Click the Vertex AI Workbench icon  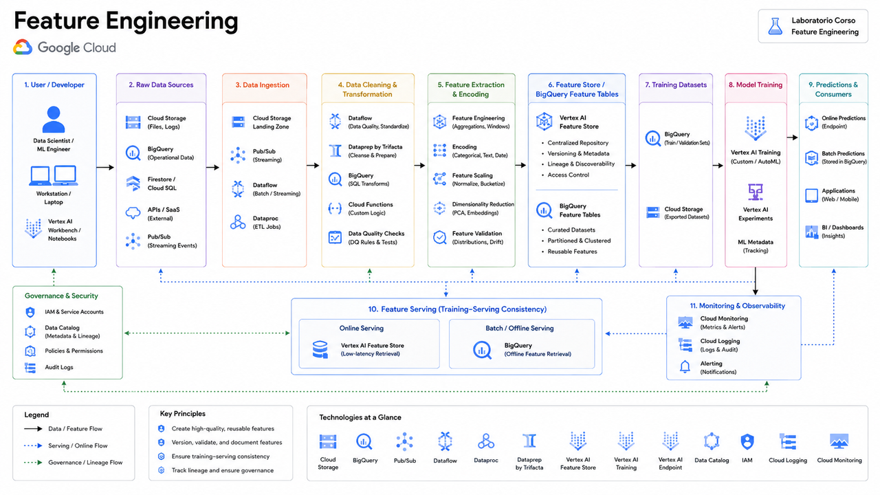[x=32, y=229]
